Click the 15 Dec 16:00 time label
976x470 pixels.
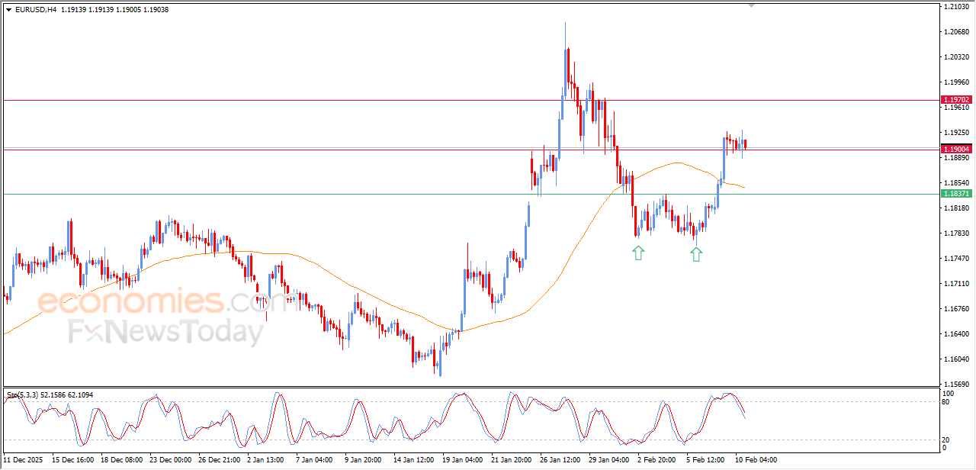click(73, 460)
